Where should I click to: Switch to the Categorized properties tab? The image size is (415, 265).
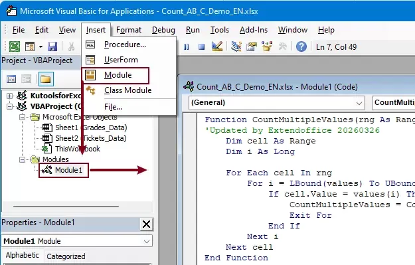pyautogui.click(x=66, y=256)
